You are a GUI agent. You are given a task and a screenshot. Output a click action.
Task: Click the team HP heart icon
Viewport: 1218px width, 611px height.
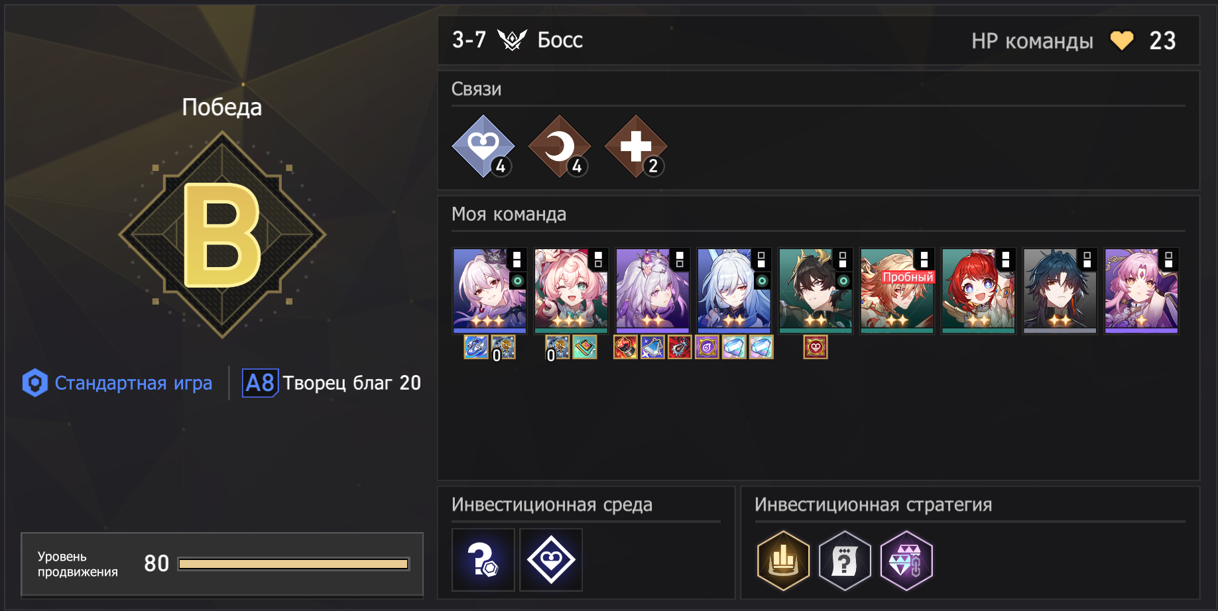click(x=1122, y=40)
